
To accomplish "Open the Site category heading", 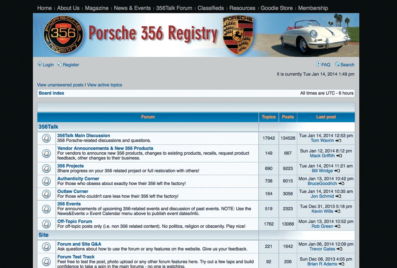I will (43, 235).
